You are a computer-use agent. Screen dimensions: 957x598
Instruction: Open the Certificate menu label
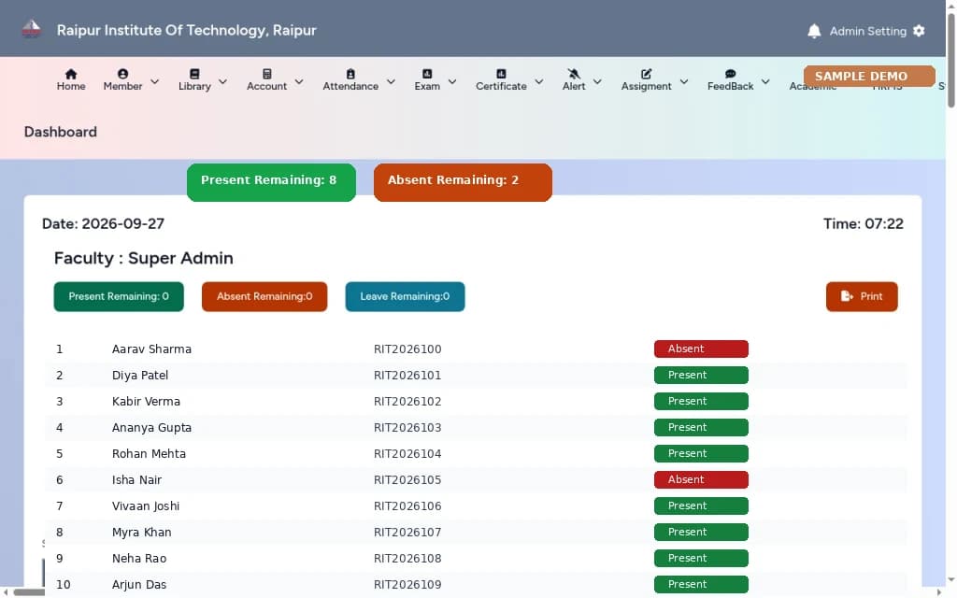[x=501, y=86]
